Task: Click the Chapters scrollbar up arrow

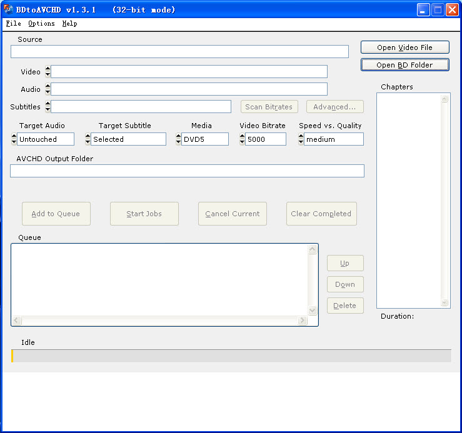Action: [x=444, y=99]
